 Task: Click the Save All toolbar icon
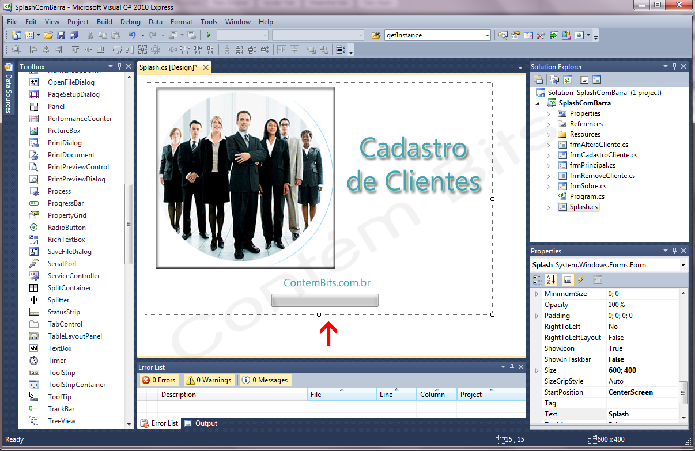[x=74, y=35]
